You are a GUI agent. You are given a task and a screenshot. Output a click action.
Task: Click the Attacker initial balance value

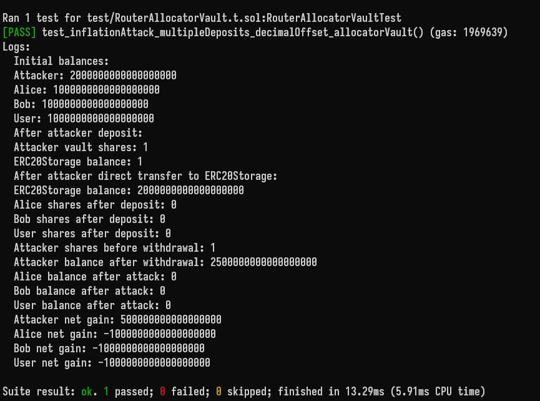[x=123, y=76]
